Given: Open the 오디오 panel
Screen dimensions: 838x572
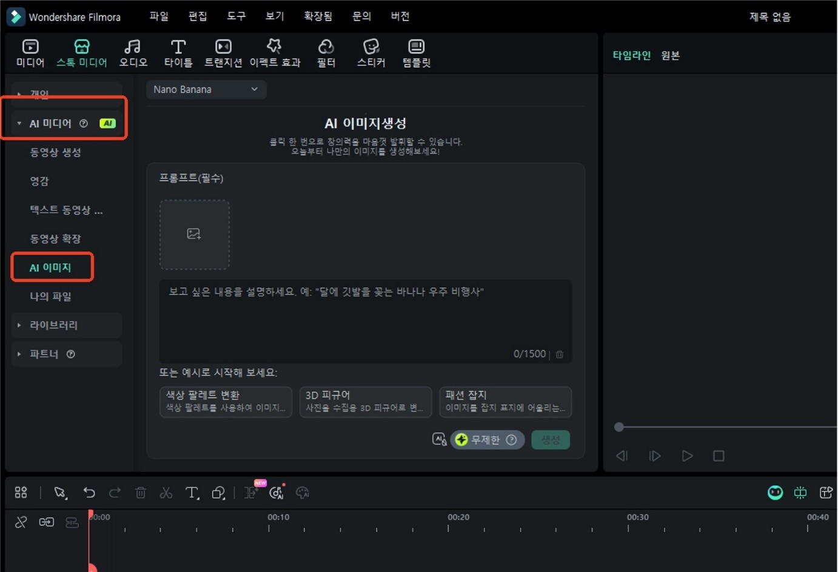Looking at the screenshot, I should 133,52.
